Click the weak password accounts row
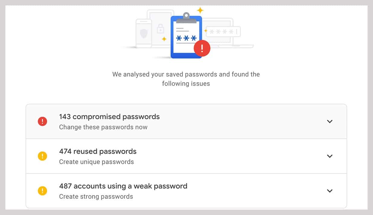The image size is (373, 215). [123, 186]
